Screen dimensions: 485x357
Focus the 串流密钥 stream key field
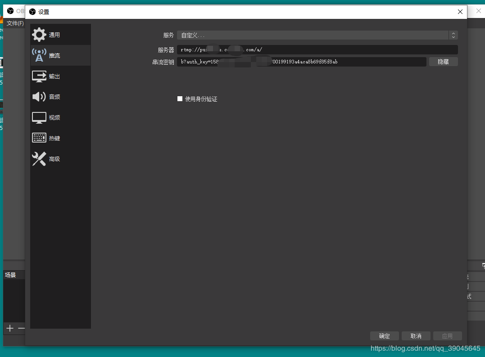302,62
